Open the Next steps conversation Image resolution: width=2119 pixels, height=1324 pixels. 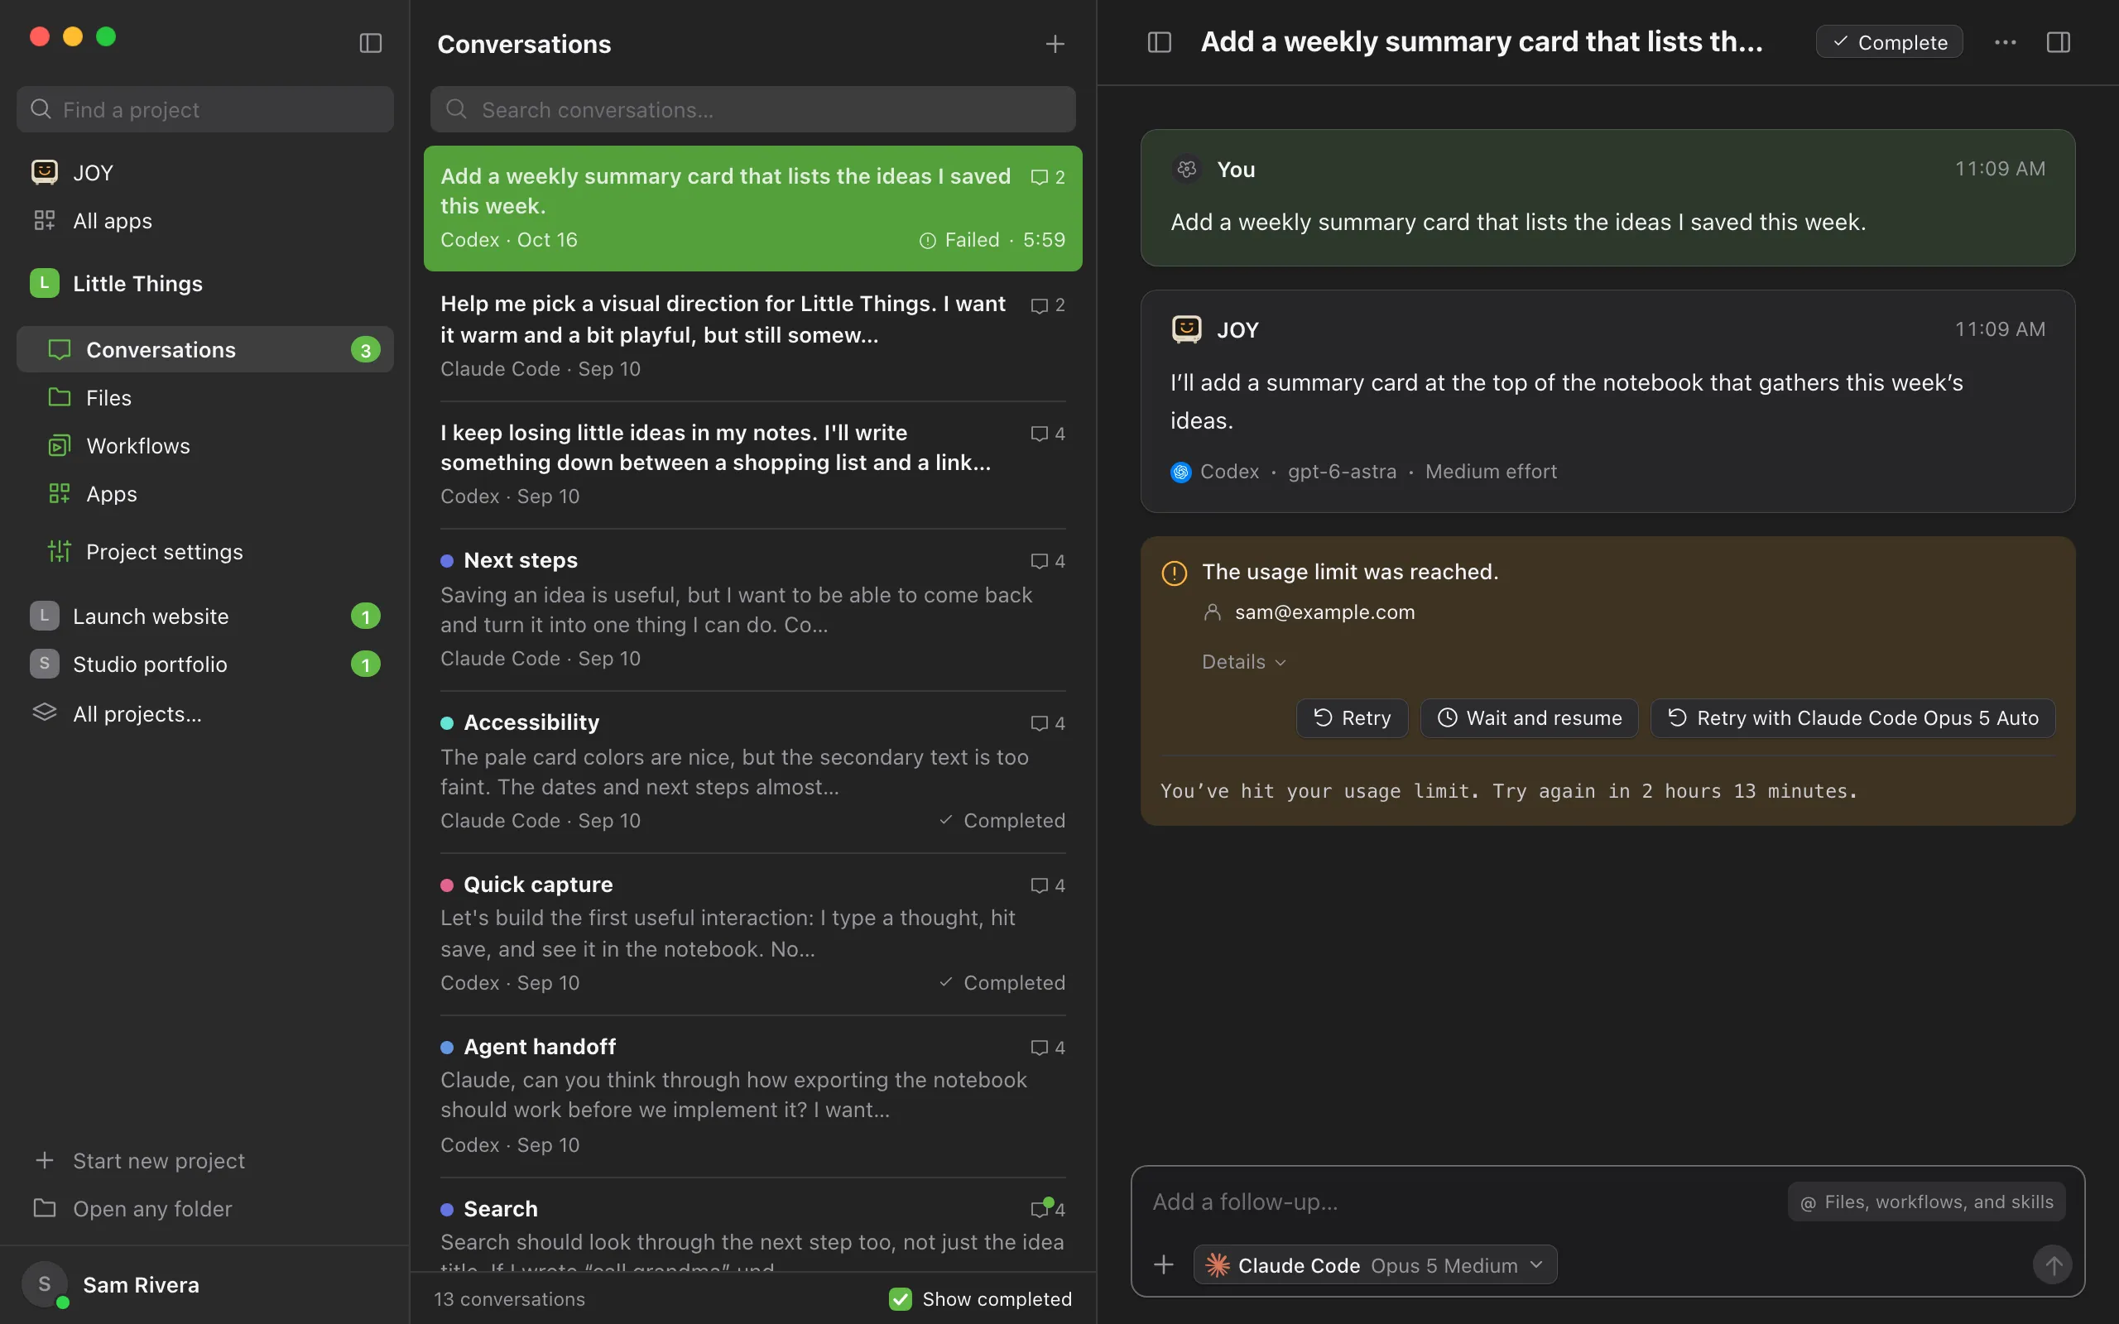tap(753, 610)
